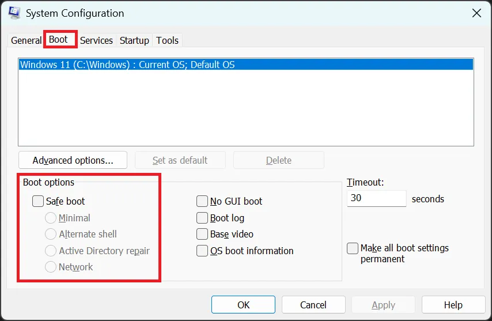Toggle OS boot information checkbox
Screen dimensions: 492x321
click(202, 251)
